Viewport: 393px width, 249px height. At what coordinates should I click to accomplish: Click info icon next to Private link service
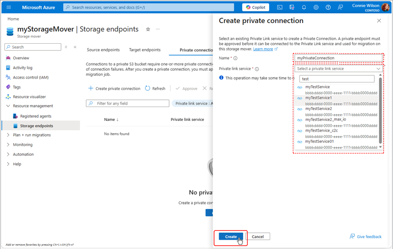pyautogui.click(x=256, y=69)
